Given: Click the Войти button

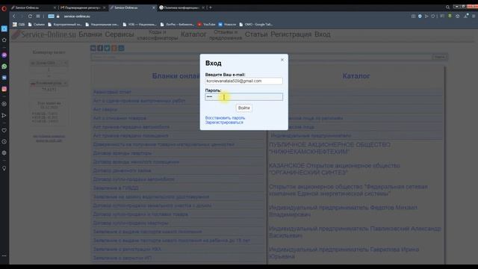Looking at the screenshot, I should point(244,108).
